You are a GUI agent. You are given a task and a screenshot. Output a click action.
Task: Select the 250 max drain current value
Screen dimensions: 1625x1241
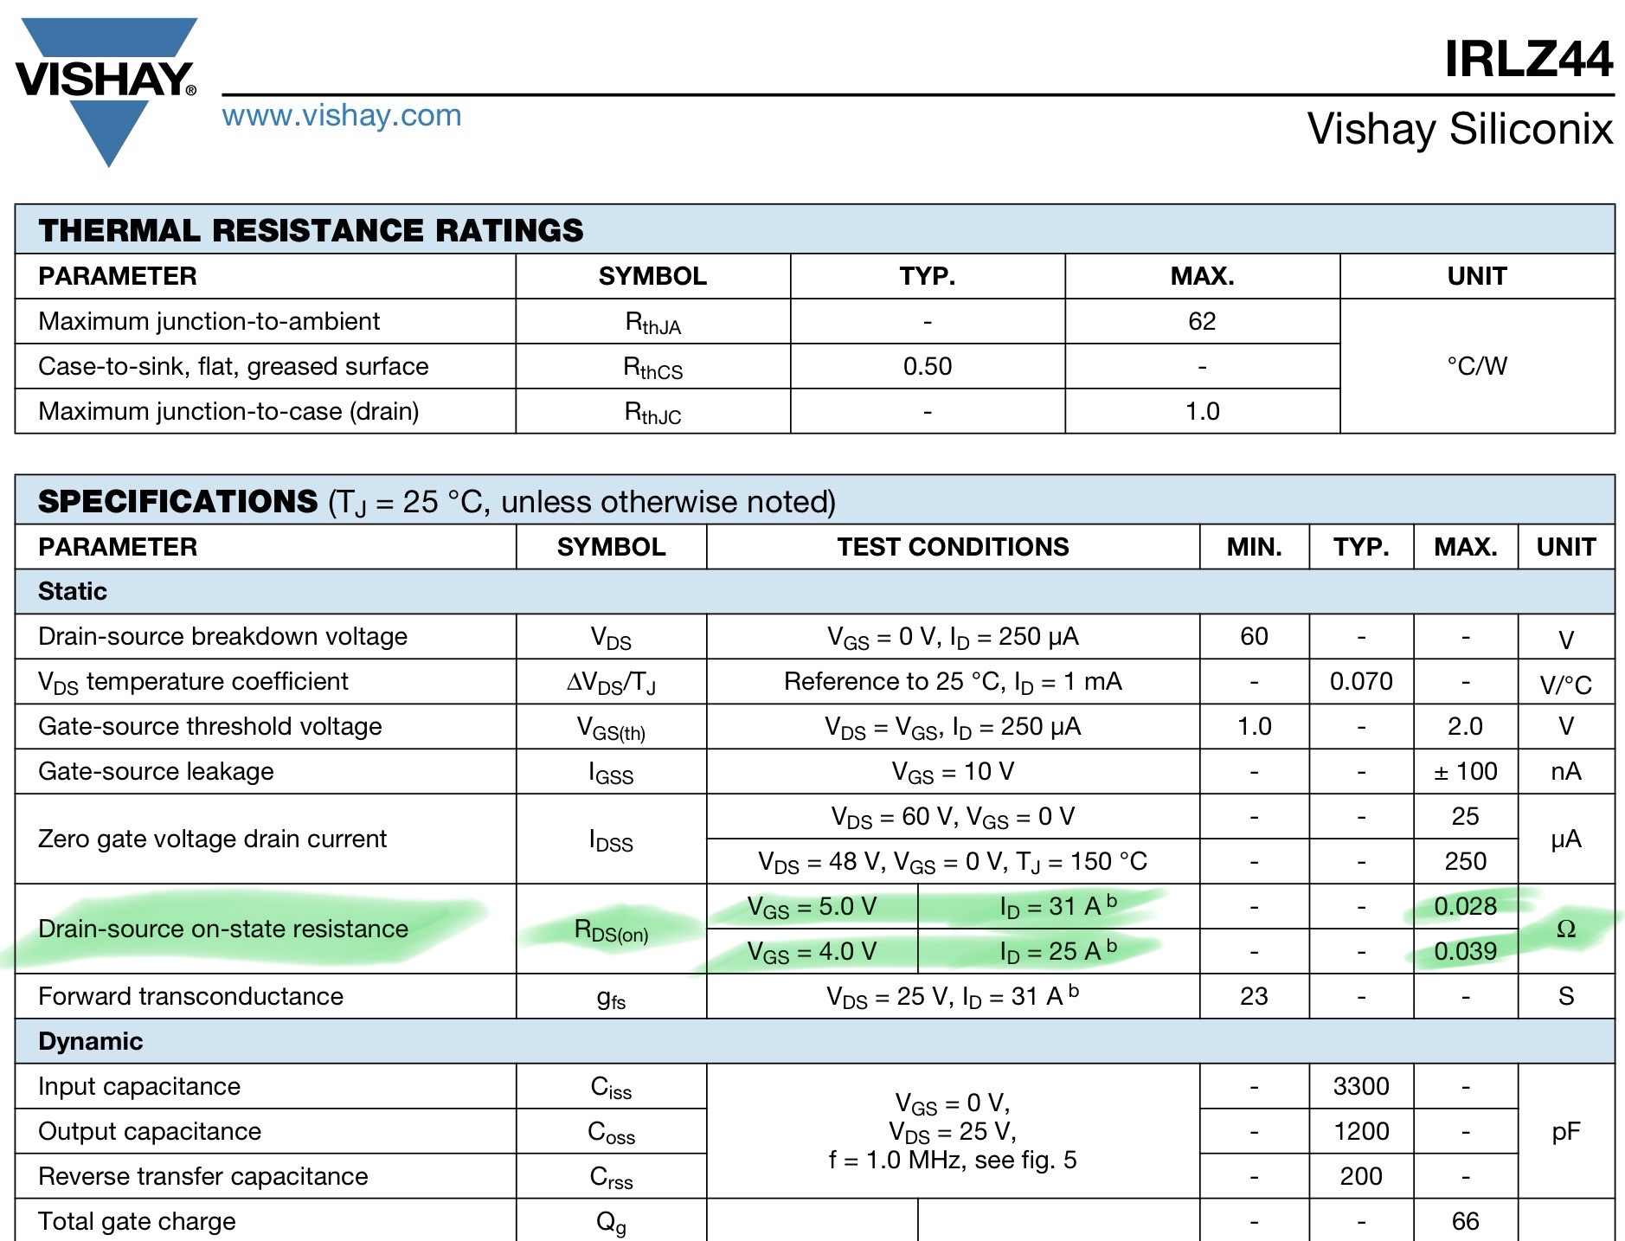1465,861
